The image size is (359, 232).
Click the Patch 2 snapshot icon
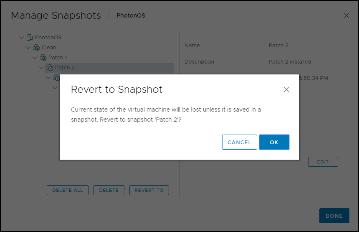click(50, 68)
